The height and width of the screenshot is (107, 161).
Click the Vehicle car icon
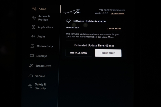point(31,76)
